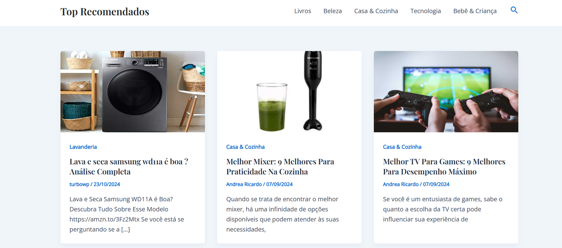Open the Tecnologia menu item
This screenshot has height=248, width=562.
coord(425,11)
